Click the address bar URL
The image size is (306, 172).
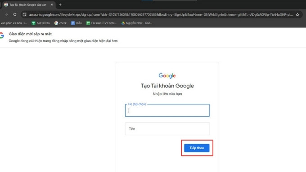pos(161,15)
